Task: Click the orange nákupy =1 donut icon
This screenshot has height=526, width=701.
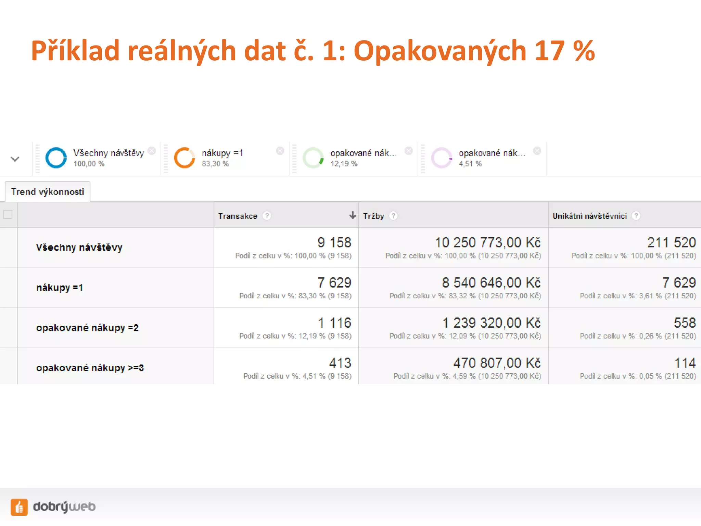Action: [184, 158]
